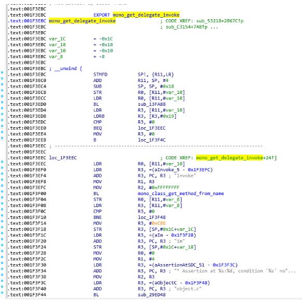This screenshot has height=302, width=302.
Task: Jump to sub_13FA88 call target
Action: [152, 104]
